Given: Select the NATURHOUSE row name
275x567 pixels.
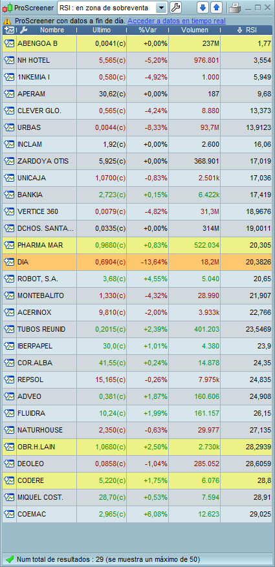Looking at the screenshot, I should (40, 431).
